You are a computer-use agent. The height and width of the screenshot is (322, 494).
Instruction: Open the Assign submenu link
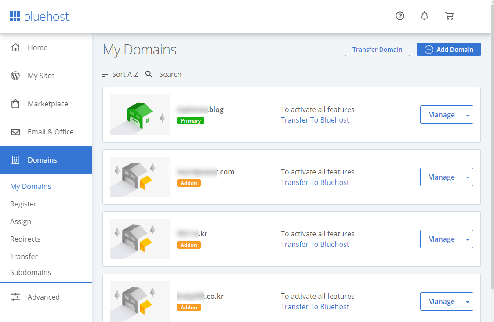21,221
